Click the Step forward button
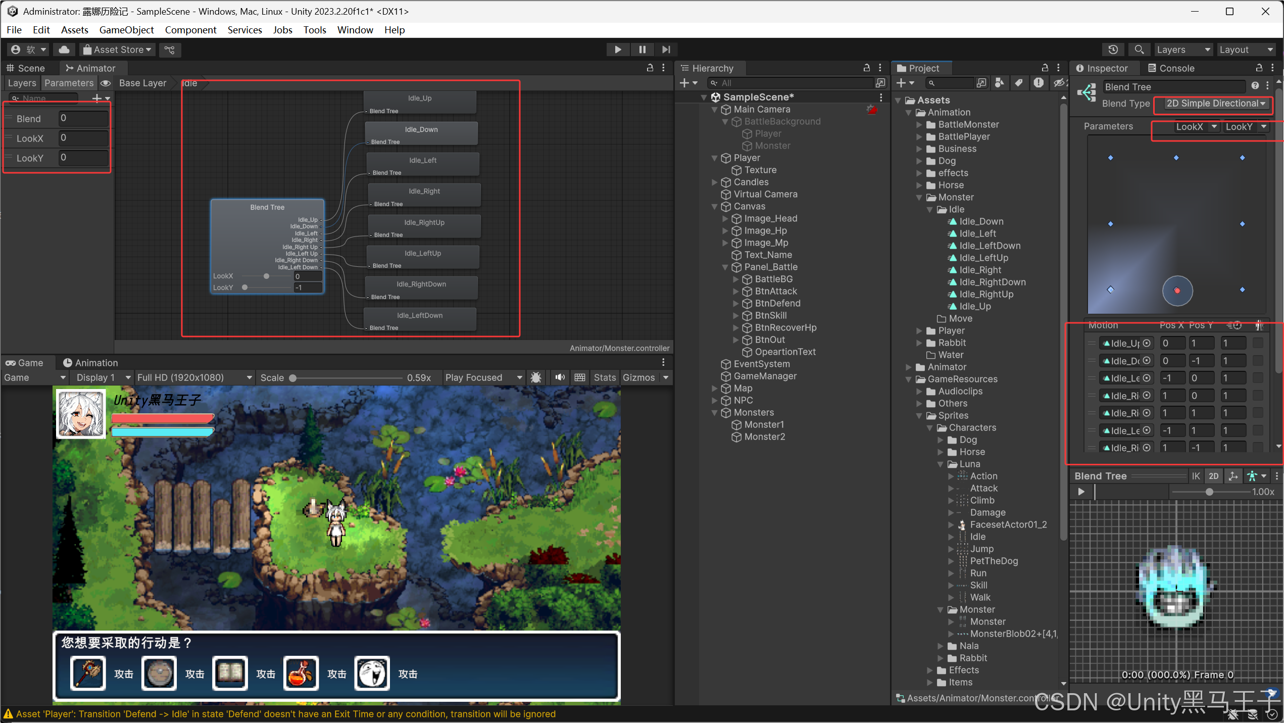This screenshot has height=723, width=1284. coord(666,50)
